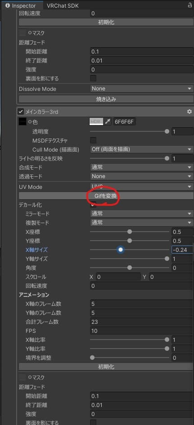Click the Y座標 slider handle

130,241
